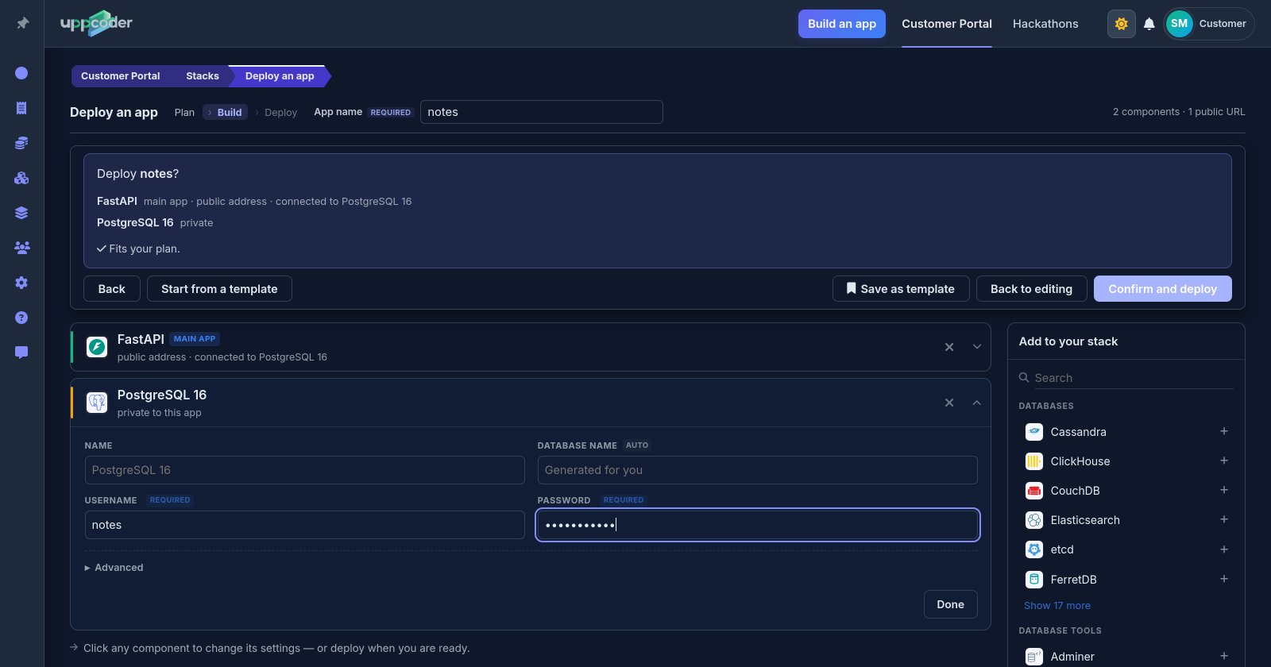
Task: Add CouchDB to the stack
Action: (x=1224, y=490)
